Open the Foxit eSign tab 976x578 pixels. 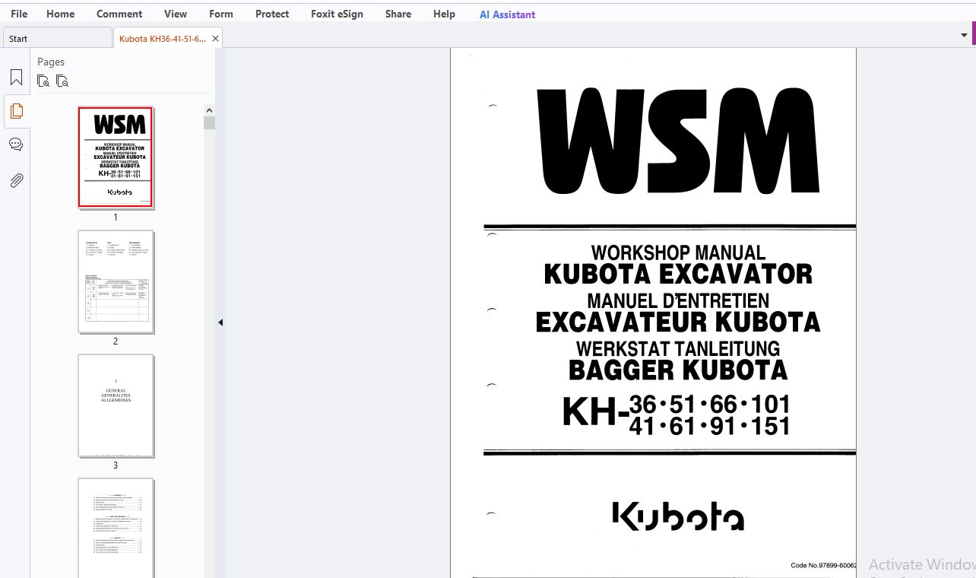point(337,14)
